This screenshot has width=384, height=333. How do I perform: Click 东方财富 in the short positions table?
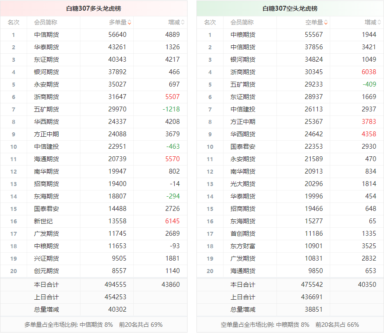tap(243, 246)
